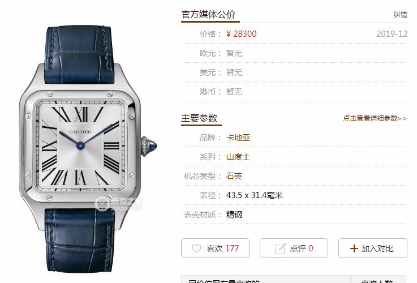Open 点击查看详细参数 link
This screenshot has height=283, width=417.
tap(375, 118)
